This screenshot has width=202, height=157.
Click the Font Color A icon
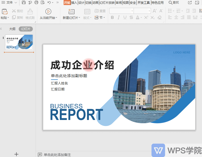137,17
